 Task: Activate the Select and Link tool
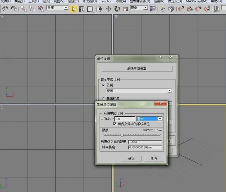(24, 9)
